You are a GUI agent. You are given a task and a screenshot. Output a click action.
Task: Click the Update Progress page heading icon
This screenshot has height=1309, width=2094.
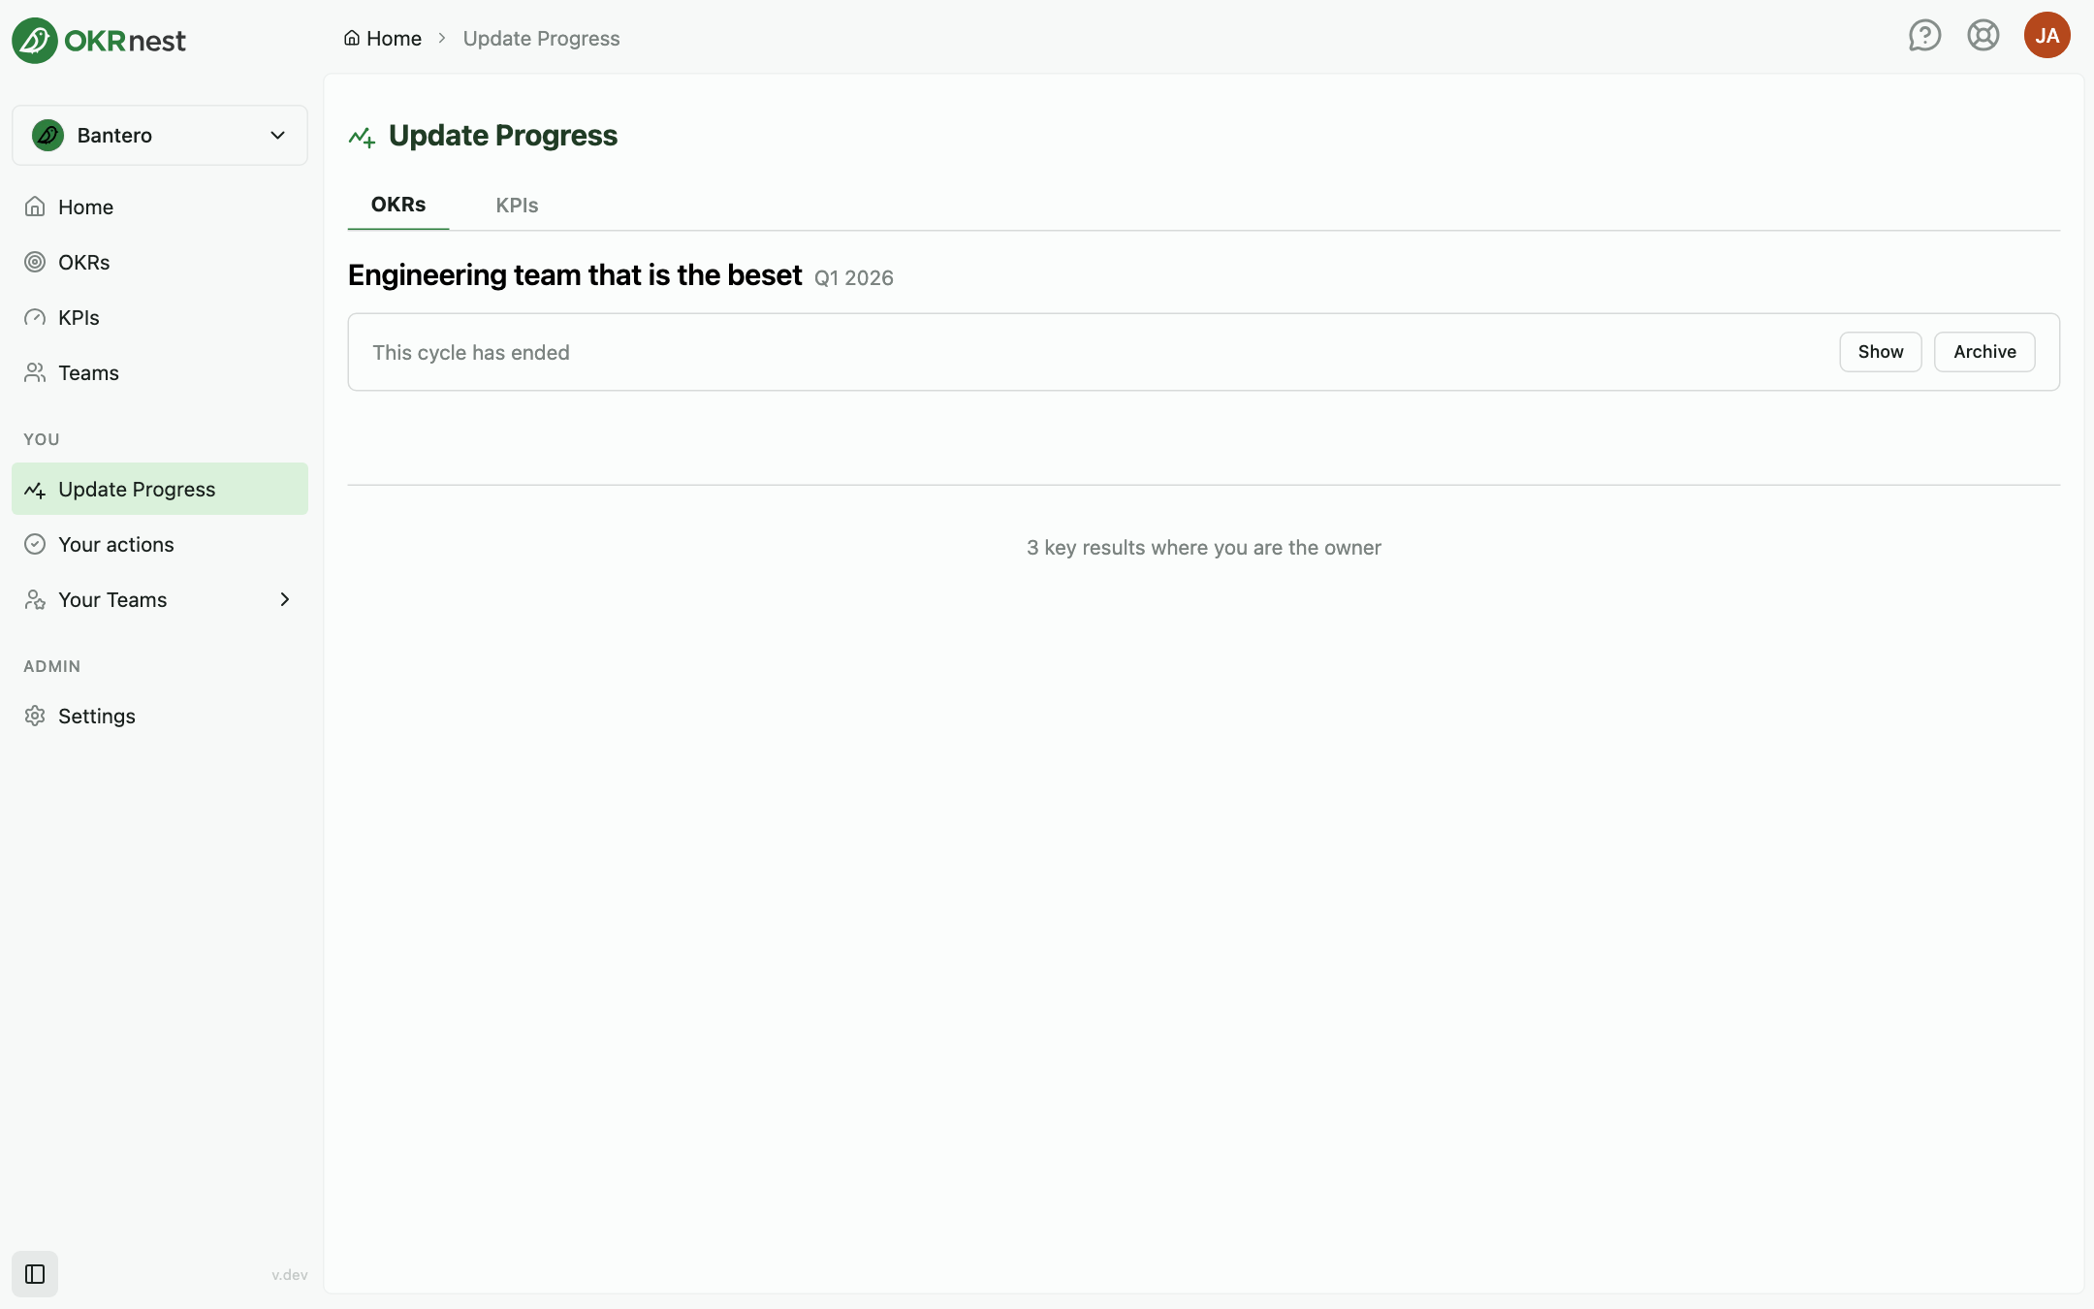pos(362,138)
